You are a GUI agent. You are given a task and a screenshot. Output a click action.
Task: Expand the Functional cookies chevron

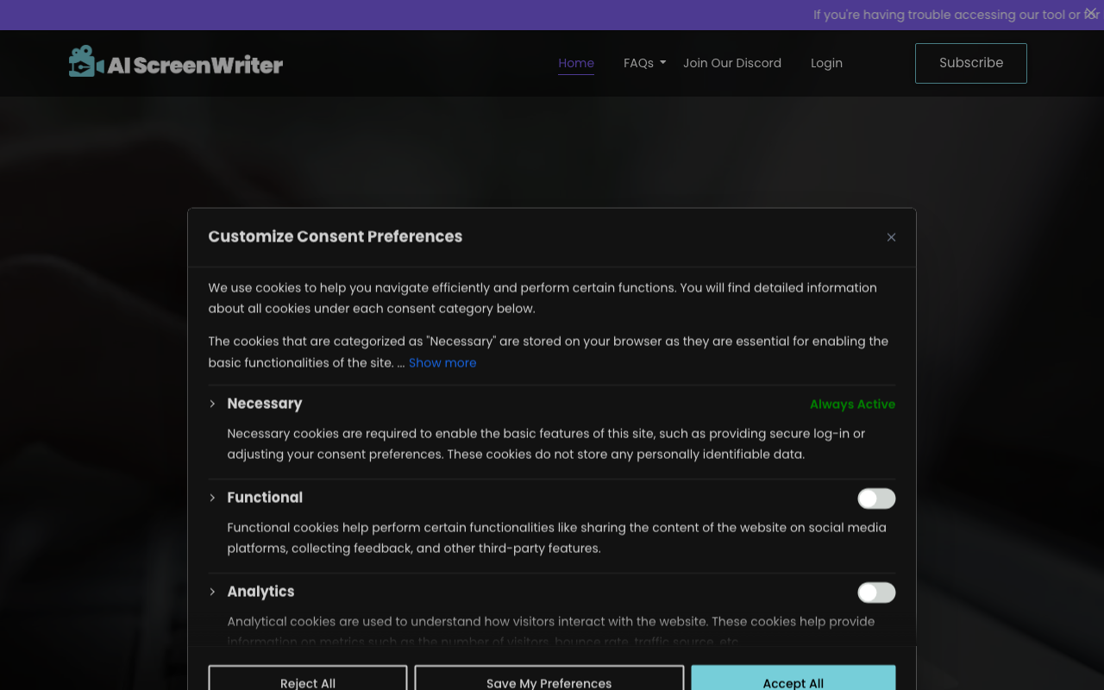pyautogui.click(x=212, y=498)
